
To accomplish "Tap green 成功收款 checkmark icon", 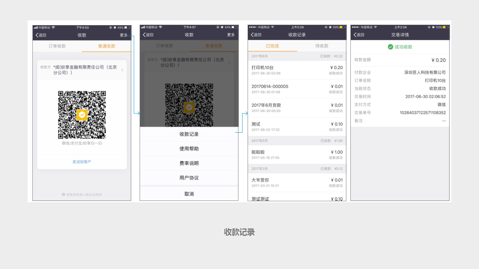I will click(390, 47).
